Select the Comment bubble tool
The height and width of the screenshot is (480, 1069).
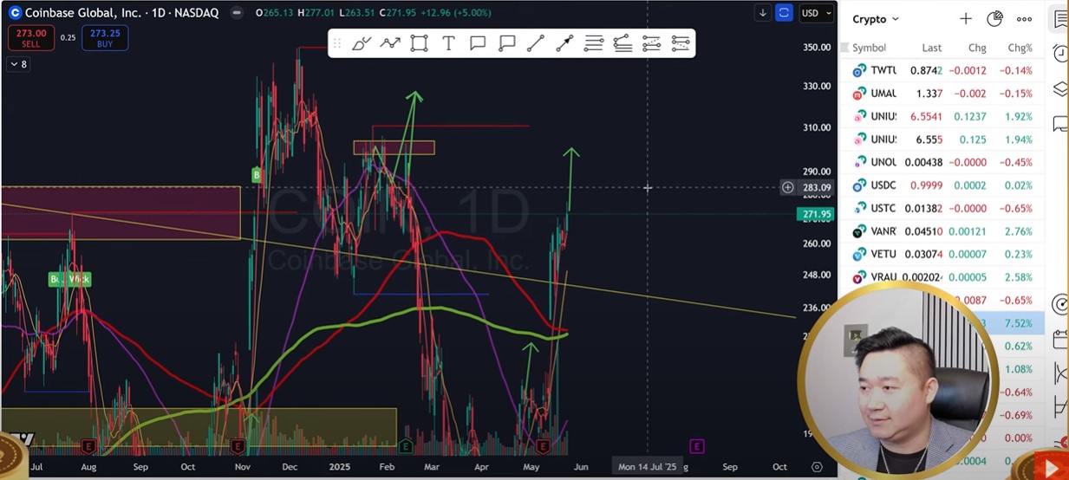(478, 43)
